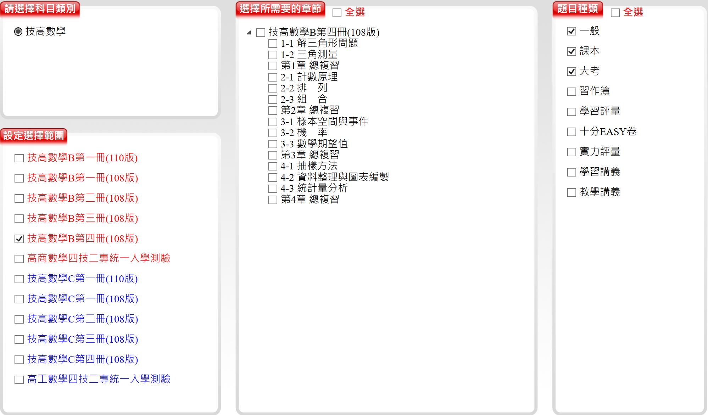Enable the 十分EASY卷 question type
This screenshot has height=415, width=708.
tap(572, 132)
